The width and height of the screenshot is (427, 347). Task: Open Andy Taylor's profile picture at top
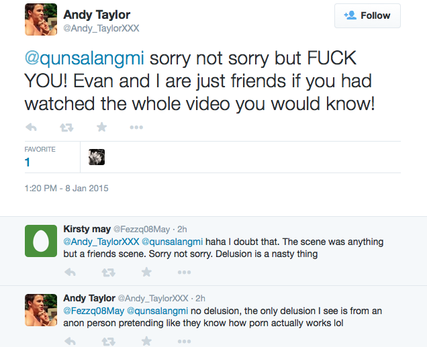point(41,19)
